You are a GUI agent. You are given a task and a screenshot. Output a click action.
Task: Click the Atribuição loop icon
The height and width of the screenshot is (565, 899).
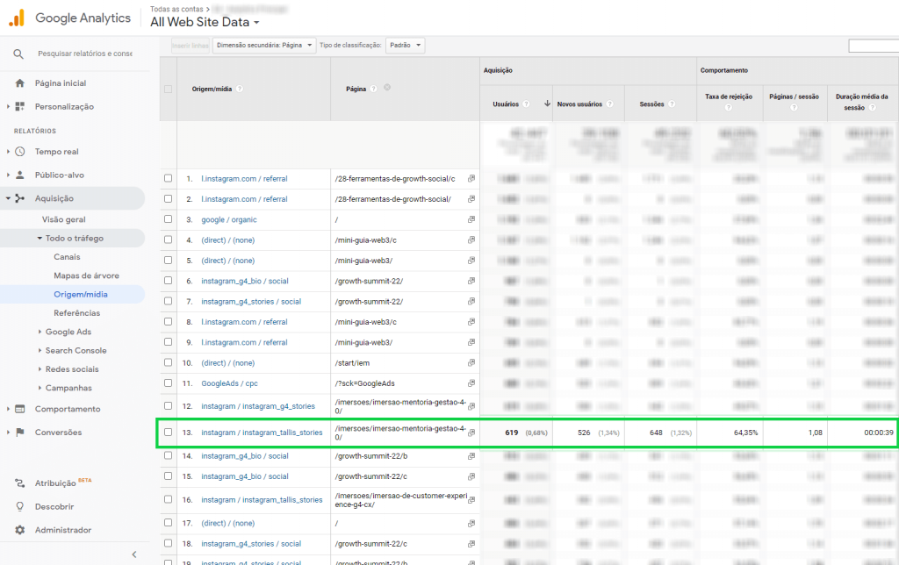[20, 483]
